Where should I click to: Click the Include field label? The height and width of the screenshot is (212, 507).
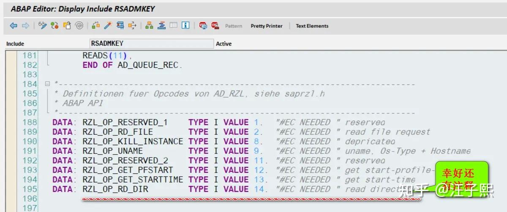(x=15, y=44)
